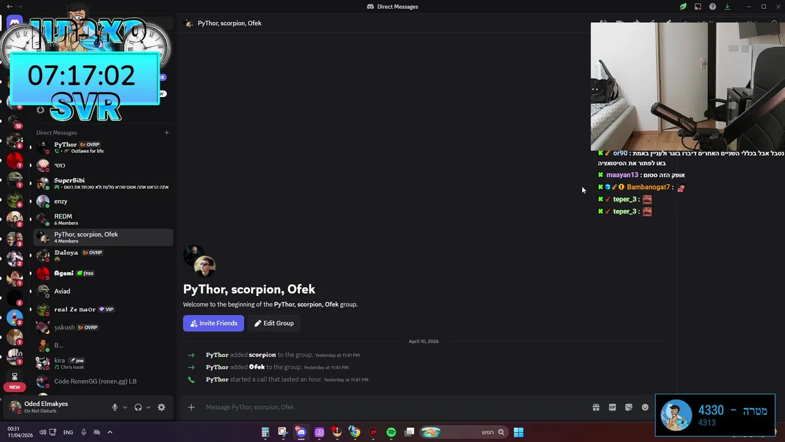Click the group name in channel header
The width and height of the screenshot is (785, 442).
pos(229,23)
